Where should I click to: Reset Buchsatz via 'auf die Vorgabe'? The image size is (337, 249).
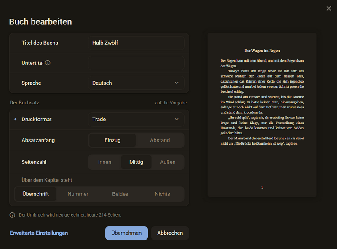tap(171, 103)
